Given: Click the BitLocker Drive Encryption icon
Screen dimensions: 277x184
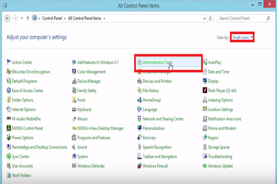Looking at the screenshot, I should coord(9,72).
